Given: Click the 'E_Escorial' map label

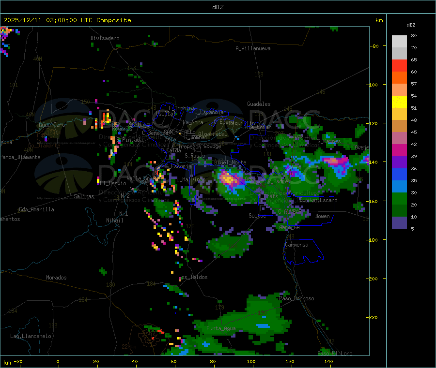Looking at the screenshot, I should click(x=180, y=166).
